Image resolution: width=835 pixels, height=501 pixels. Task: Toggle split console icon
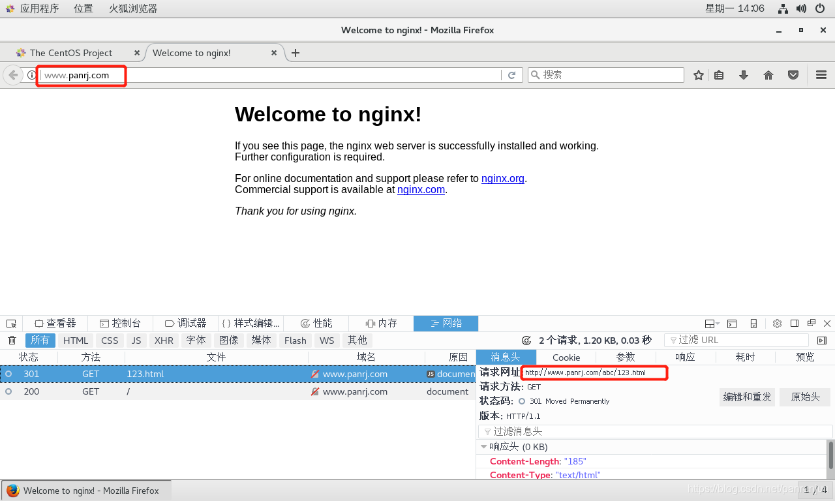point(732,324)
